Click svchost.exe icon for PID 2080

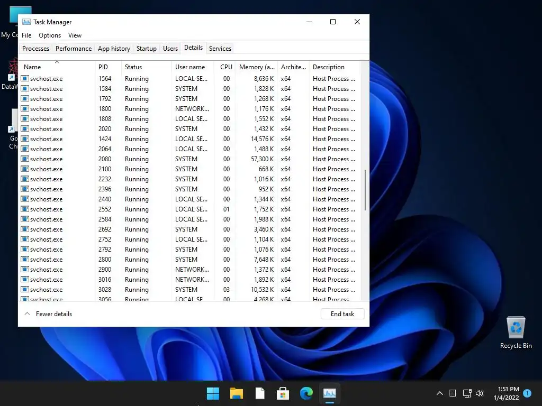[x=24, y=159]
